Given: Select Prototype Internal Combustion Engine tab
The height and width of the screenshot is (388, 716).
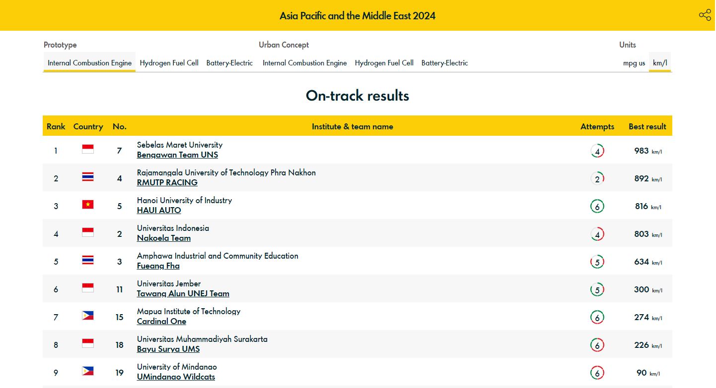Looking at the screenshot, I should [x=89, y=63].
